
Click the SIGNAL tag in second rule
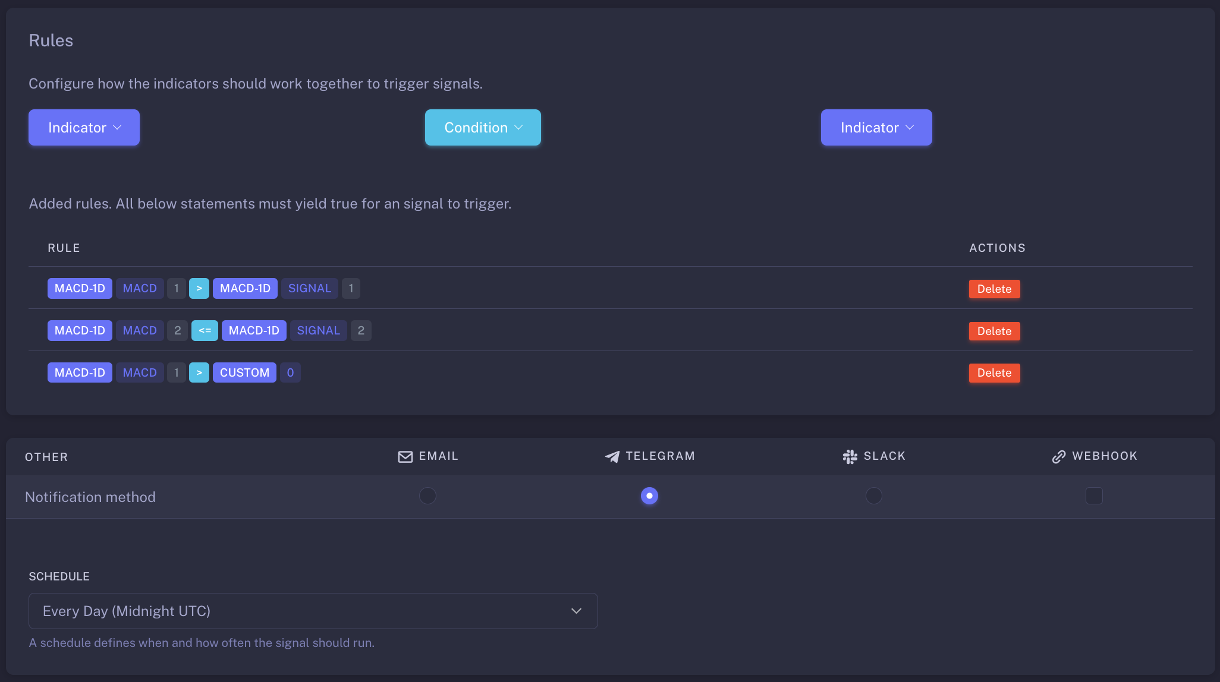click(319, 330)
